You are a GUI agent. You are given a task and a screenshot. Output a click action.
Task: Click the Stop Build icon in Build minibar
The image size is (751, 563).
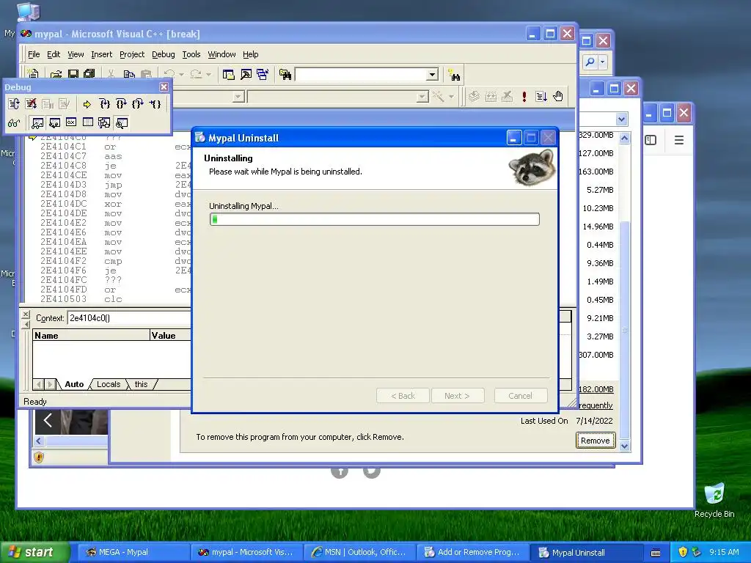(x=508, y=96)
